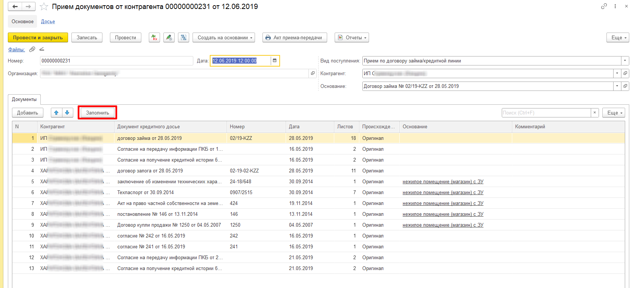Show Дт/Кт accounting entries icon
Image resolution: width=636 pixels, height=288 pixels.
pos(154,37)
